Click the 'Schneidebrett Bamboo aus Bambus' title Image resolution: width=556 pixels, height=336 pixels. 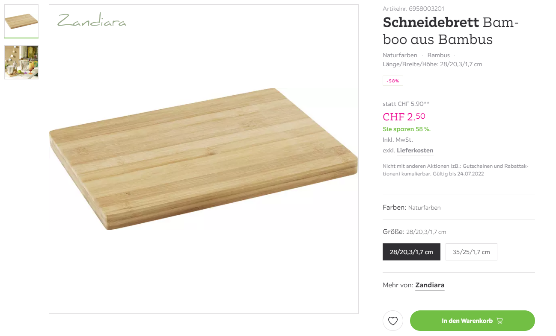[x=450, y=31]
